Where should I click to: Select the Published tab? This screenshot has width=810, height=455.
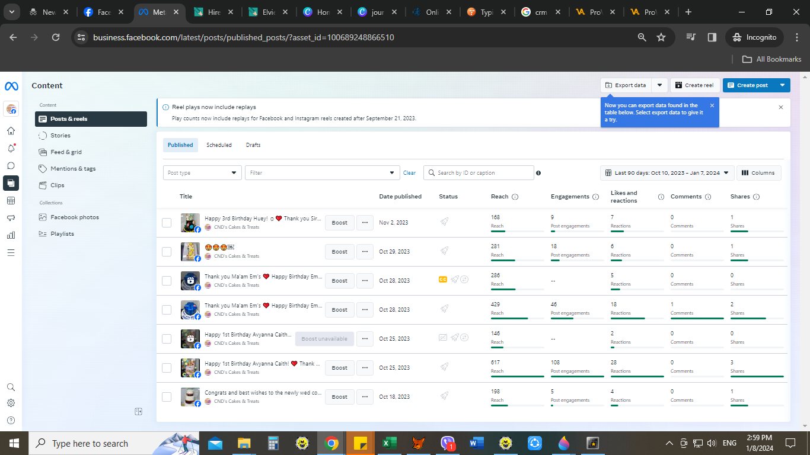pyautogui.click(x=180, y=145)
